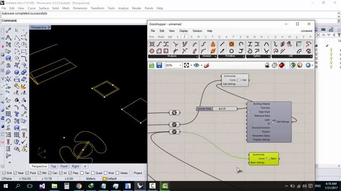Open the Curve menu in Rhino
Viewport: 341px width, 191px height.
31,8
